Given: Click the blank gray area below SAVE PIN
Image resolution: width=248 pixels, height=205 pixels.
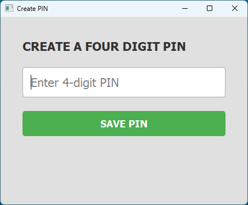Looking at the screenshot, I should (124, 169).
